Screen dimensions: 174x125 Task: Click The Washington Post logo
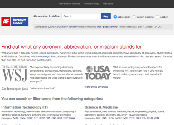(x=15, y=89)
